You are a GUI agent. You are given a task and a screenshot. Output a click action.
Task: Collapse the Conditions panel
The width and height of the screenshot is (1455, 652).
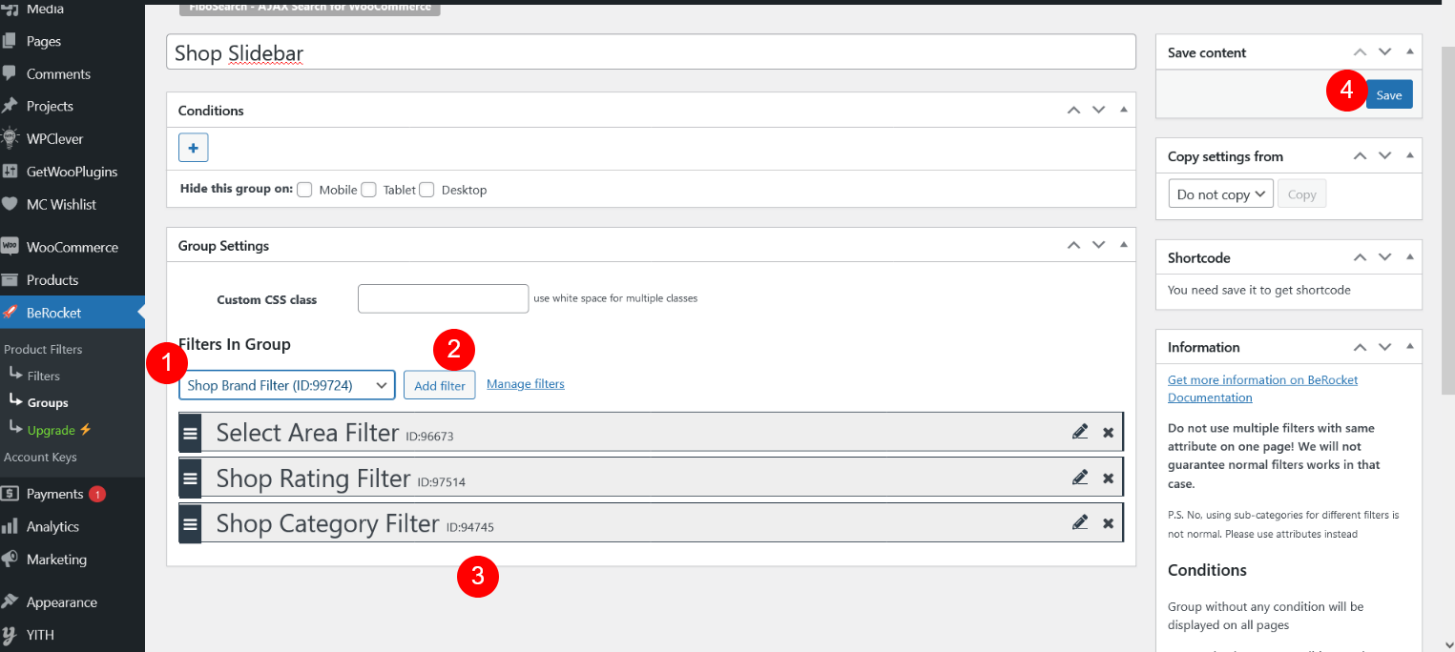[1123, 111]
